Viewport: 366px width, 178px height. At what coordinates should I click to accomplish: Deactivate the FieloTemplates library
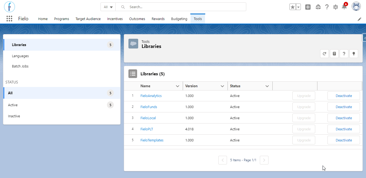click(x=344, y=140)
